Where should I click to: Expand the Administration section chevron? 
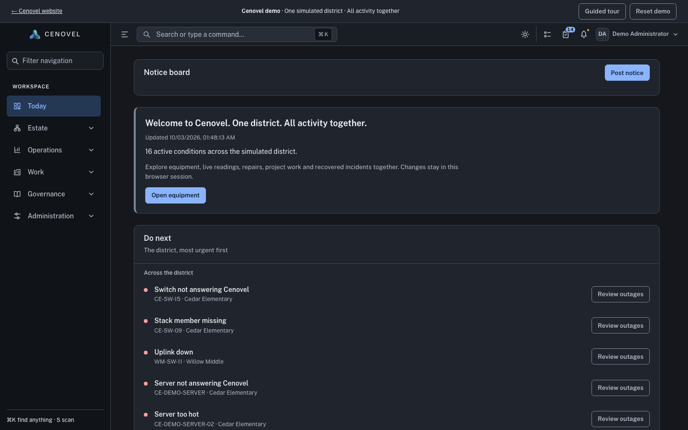(x=91, y=216)
